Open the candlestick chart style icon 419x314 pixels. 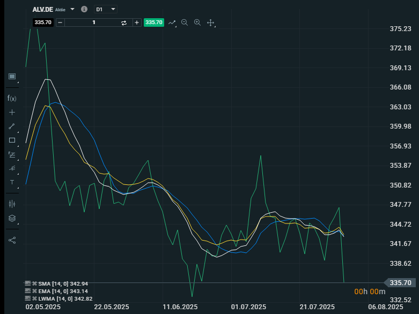click(12, 204)
